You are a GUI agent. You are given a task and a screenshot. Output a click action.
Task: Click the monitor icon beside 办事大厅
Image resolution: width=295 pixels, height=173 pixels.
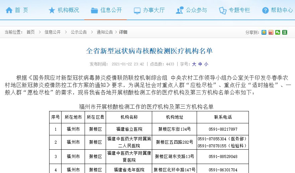pyautogui.click(x=137, y=11)
